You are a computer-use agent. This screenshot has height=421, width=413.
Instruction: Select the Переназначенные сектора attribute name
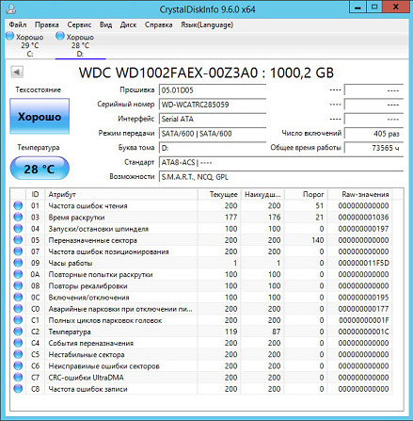(x=92, y=240)
